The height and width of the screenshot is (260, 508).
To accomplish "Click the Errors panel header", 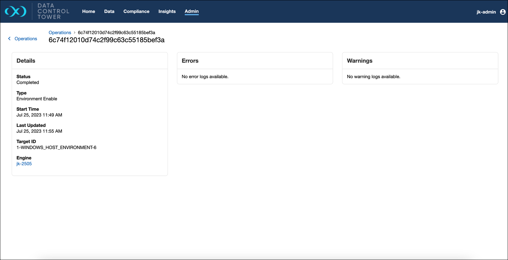I will coord(190,61).
